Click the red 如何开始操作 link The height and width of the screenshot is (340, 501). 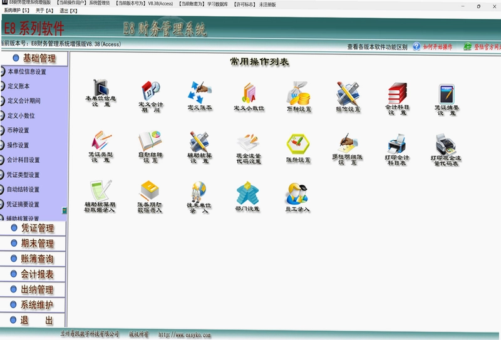click(x=438, y=47)
